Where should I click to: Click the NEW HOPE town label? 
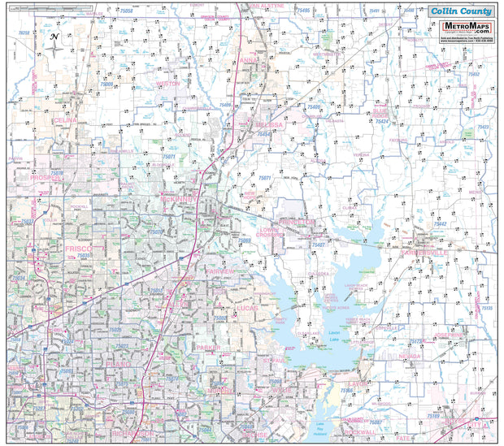coord(250,195)
